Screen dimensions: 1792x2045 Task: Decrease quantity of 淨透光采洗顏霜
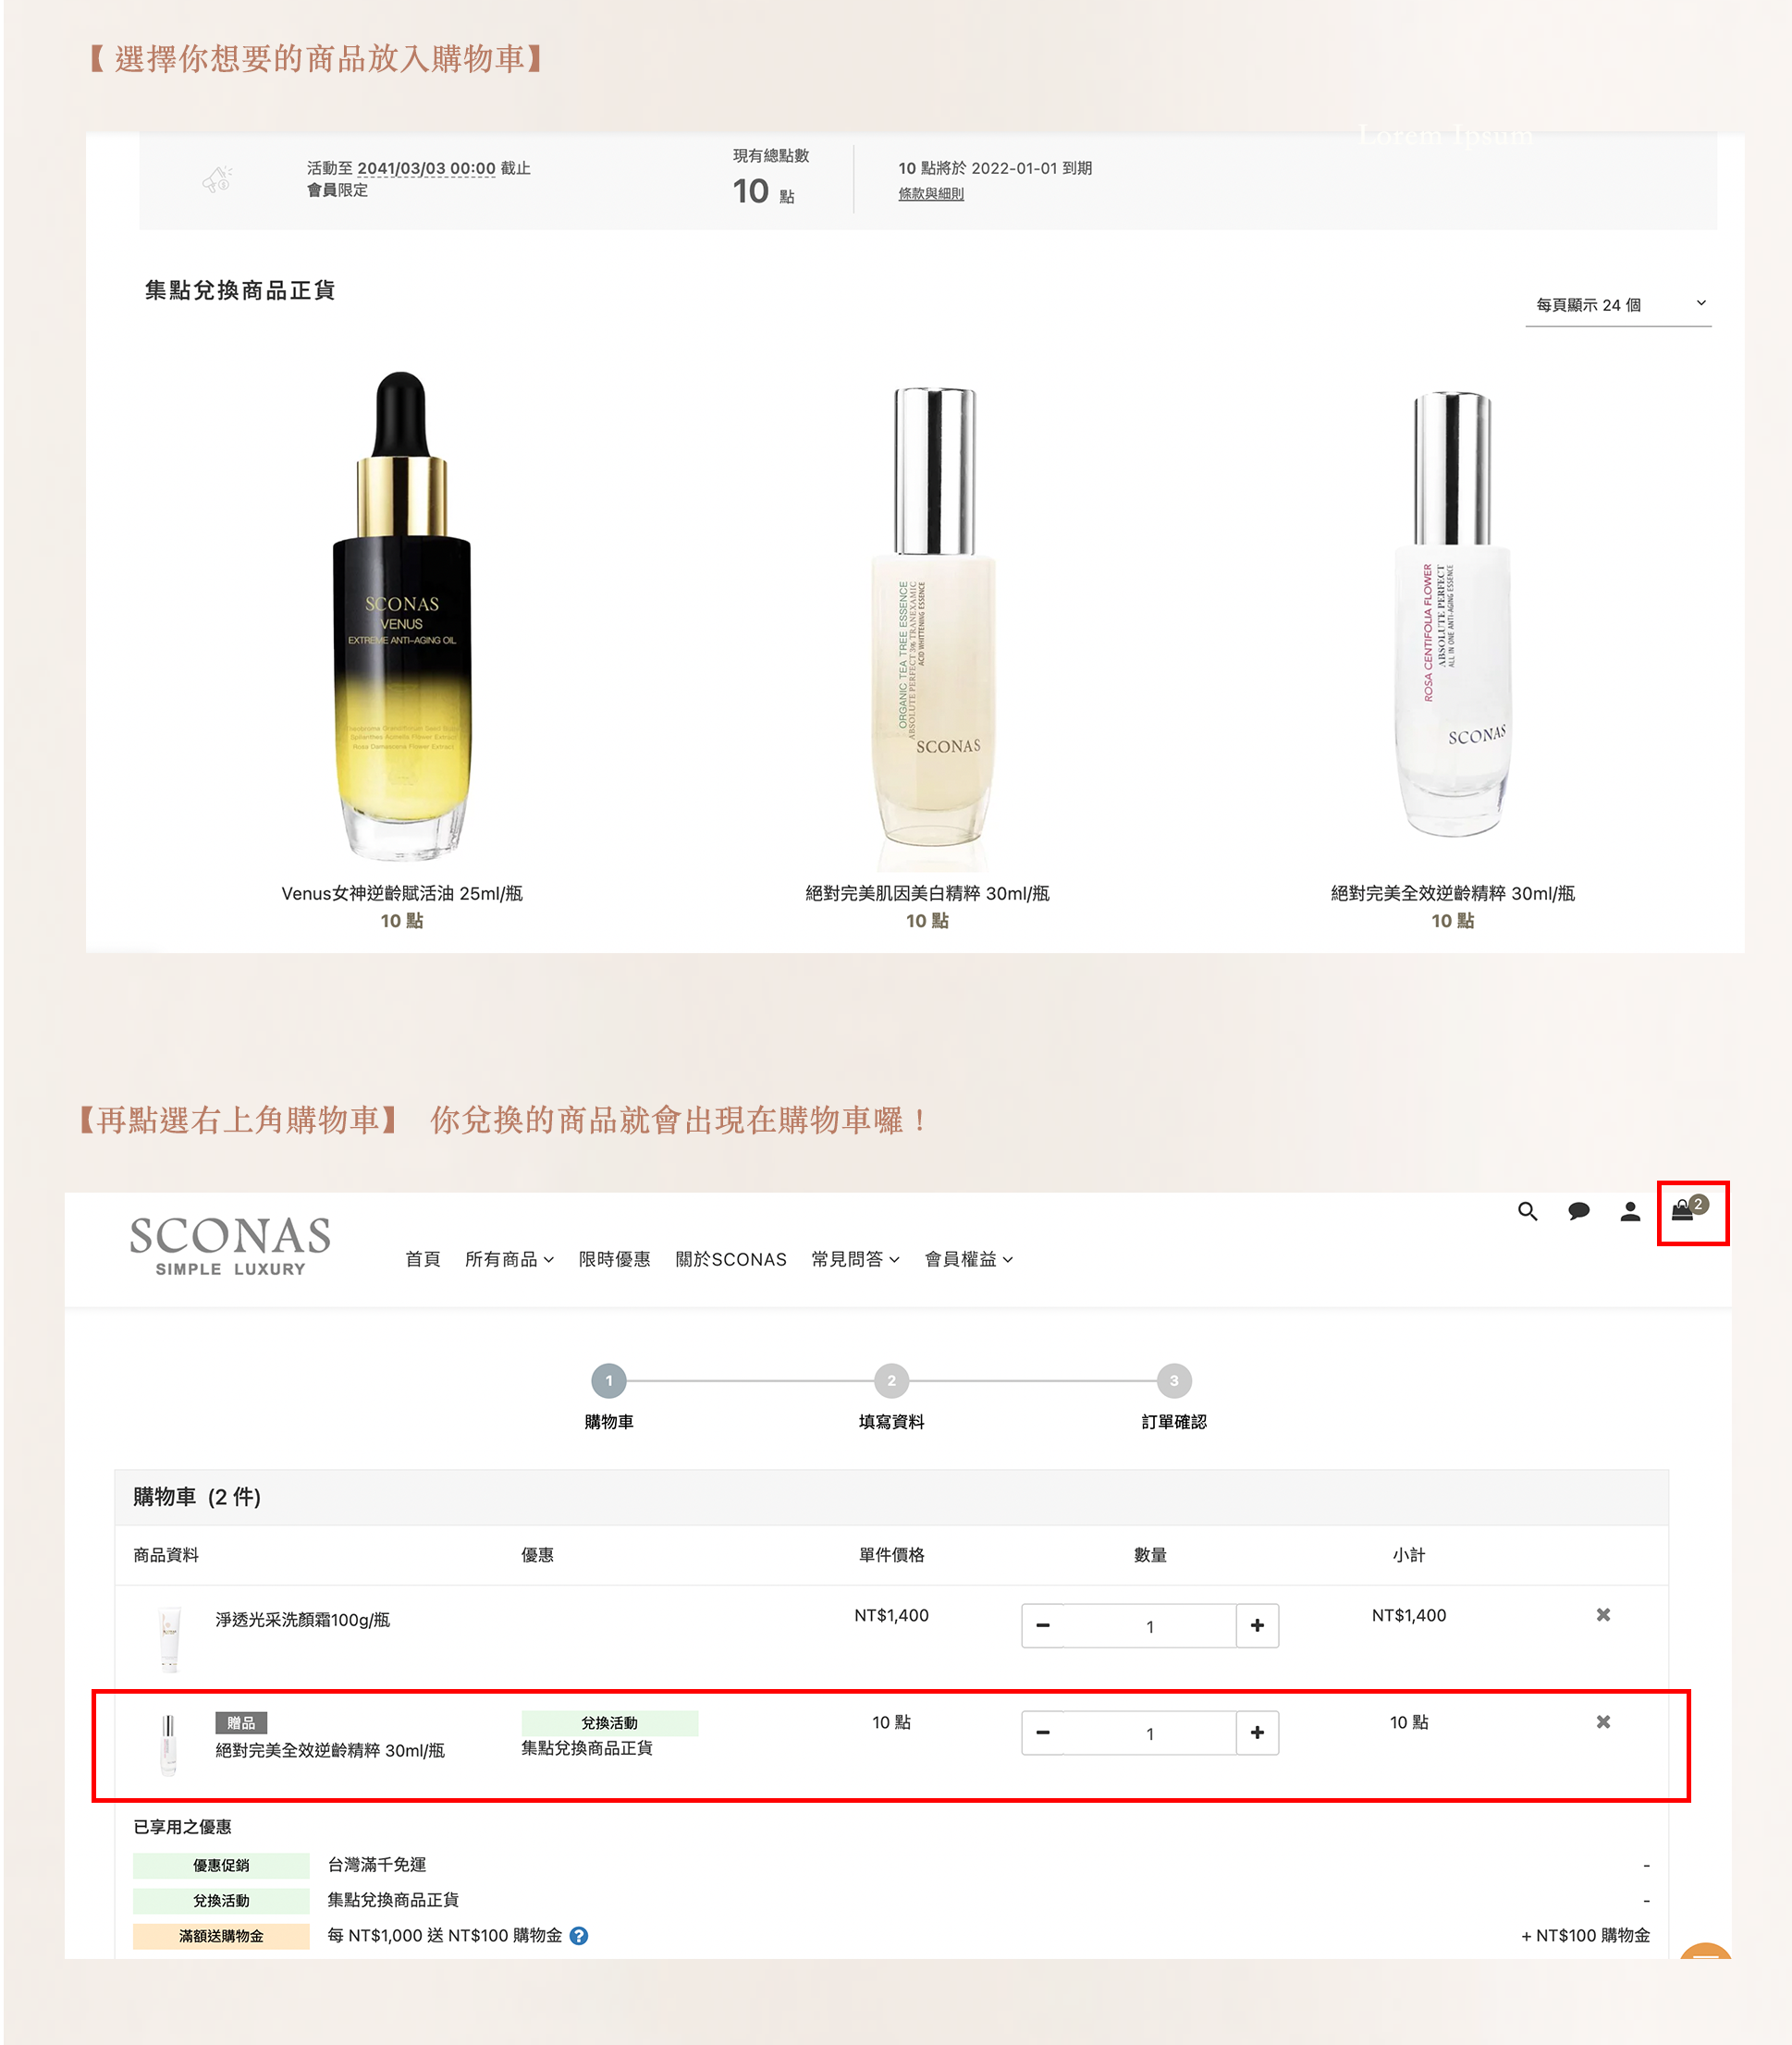point(1043,1625)
